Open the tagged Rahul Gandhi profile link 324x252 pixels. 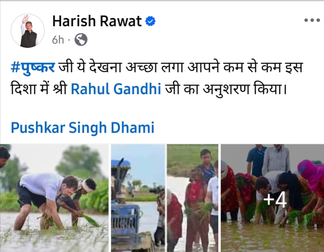[x=116, y=89]
